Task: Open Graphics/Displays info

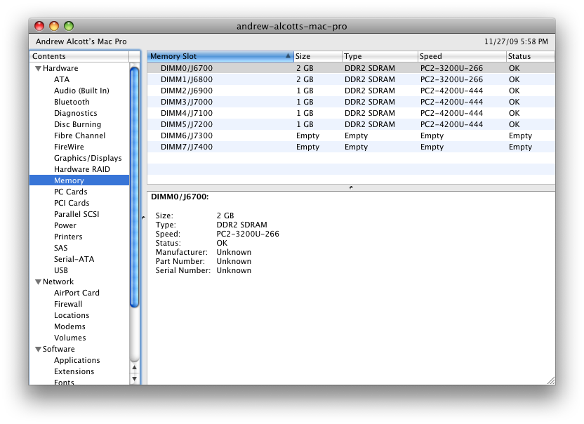Action: coord(88,158)
